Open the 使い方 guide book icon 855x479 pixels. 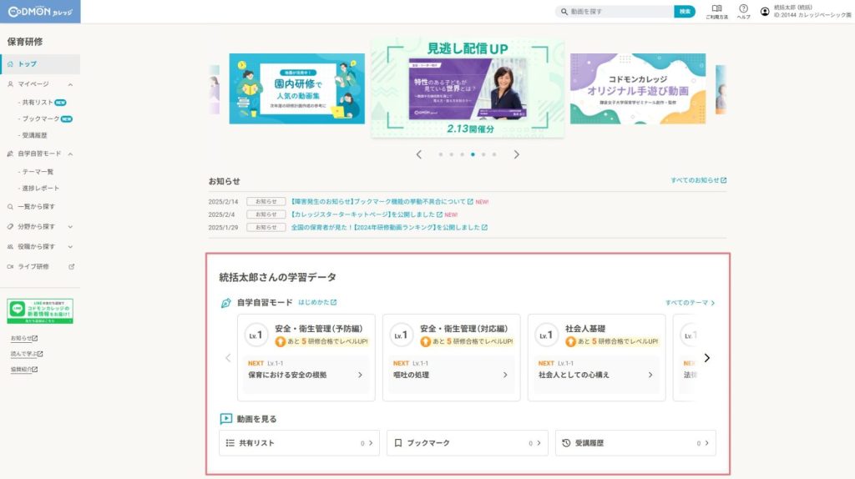(716, 9)
